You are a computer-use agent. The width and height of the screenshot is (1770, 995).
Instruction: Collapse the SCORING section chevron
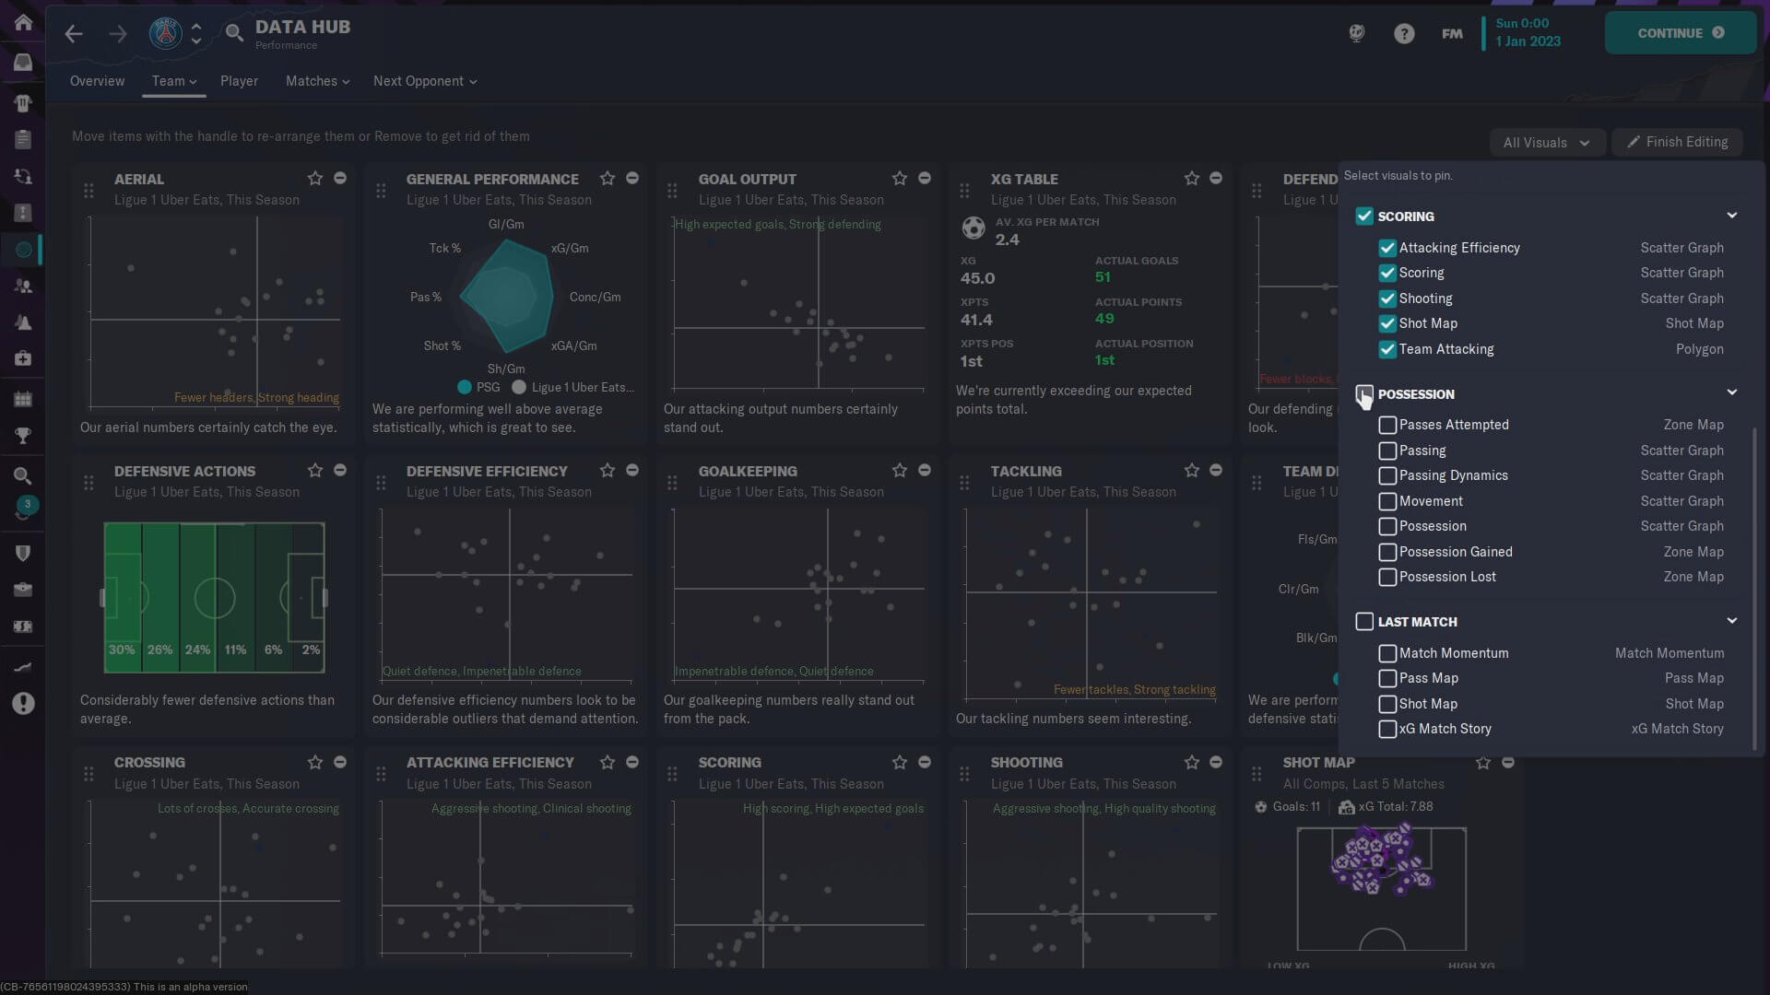tap(1731, 216)
